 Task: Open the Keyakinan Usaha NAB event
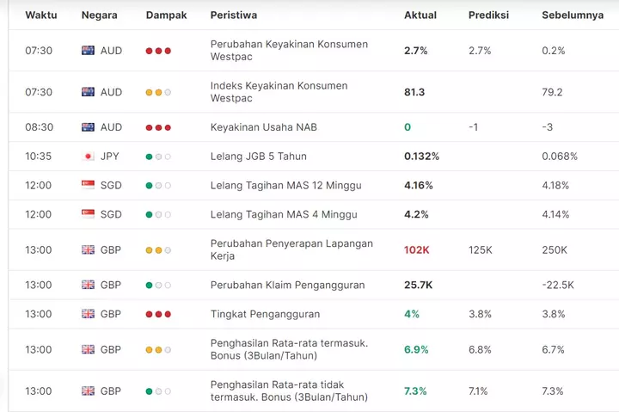click(x=264, y=127)
